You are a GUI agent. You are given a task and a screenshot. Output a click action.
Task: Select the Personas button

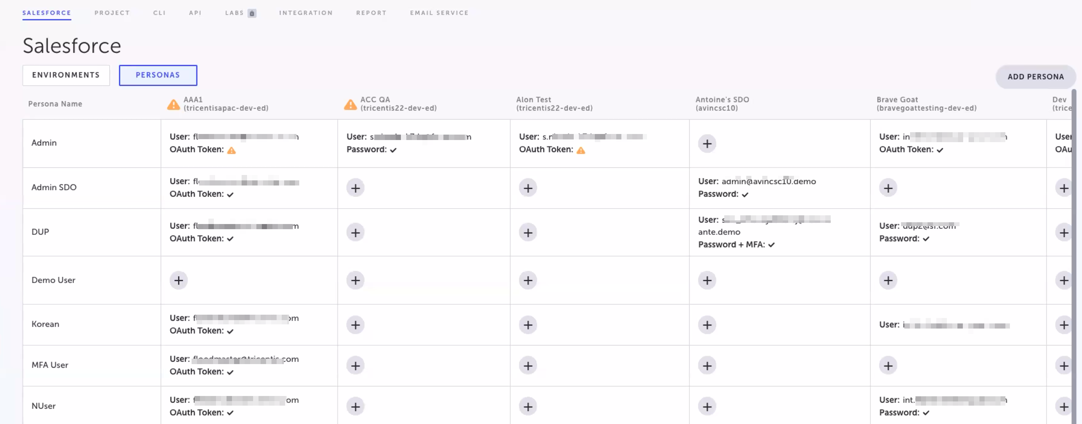click(158, 75)
